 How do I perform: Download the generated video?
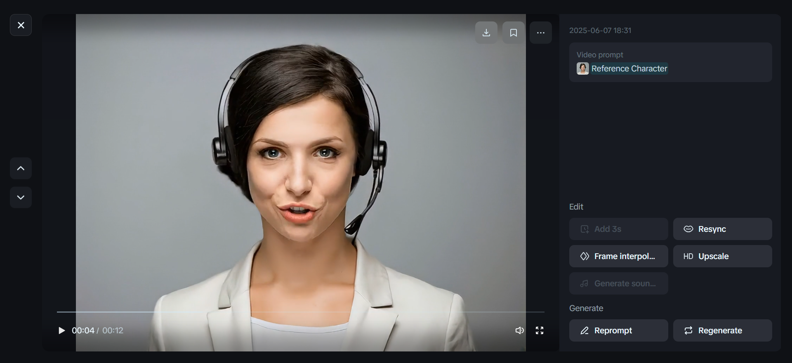coord(486,33)
